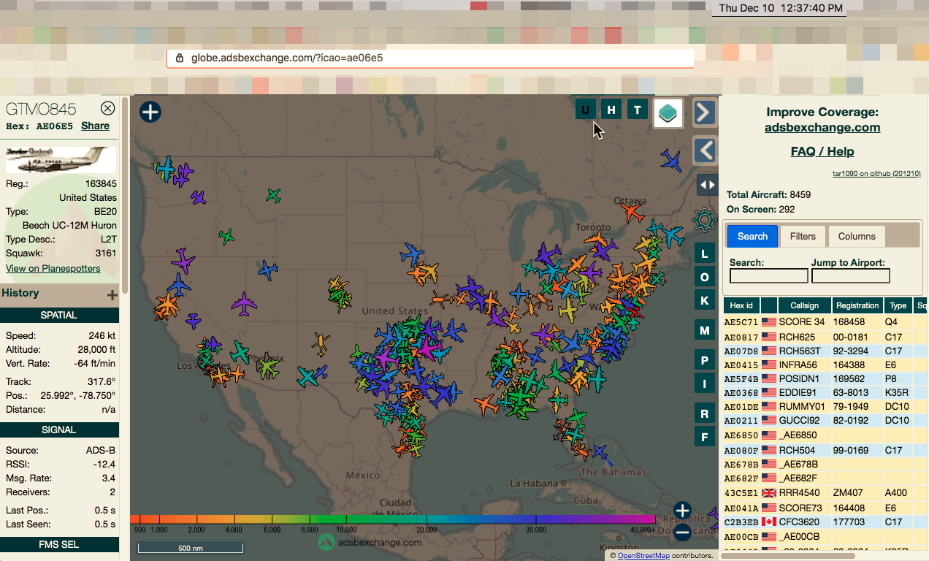Click the right chevron sidebar button
Viewport: 929px width, 561px height.
704,112
